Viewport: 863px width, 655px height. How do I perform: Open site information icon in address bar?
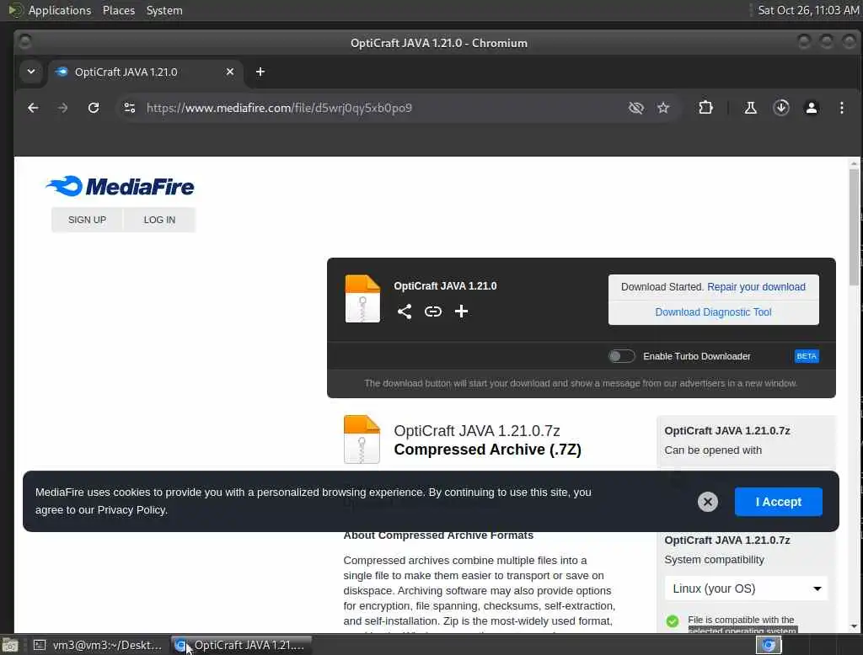point(130,108)
